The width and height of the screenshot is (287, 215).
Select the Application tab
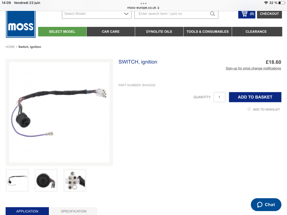(27, 211)
